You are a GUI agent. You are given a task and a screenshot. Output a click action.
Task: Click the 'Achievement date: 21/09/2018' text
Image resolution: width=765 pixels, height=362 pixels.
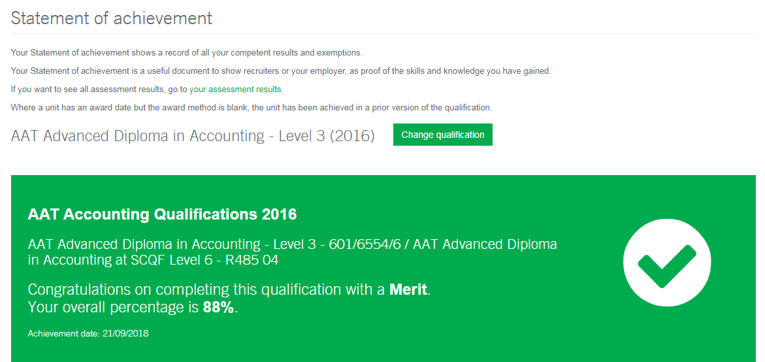[x=88, y=334]
